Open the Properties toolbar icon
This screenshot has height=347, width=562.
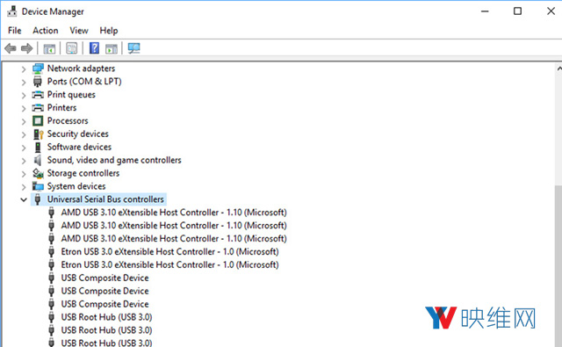[x=72, y=48]
